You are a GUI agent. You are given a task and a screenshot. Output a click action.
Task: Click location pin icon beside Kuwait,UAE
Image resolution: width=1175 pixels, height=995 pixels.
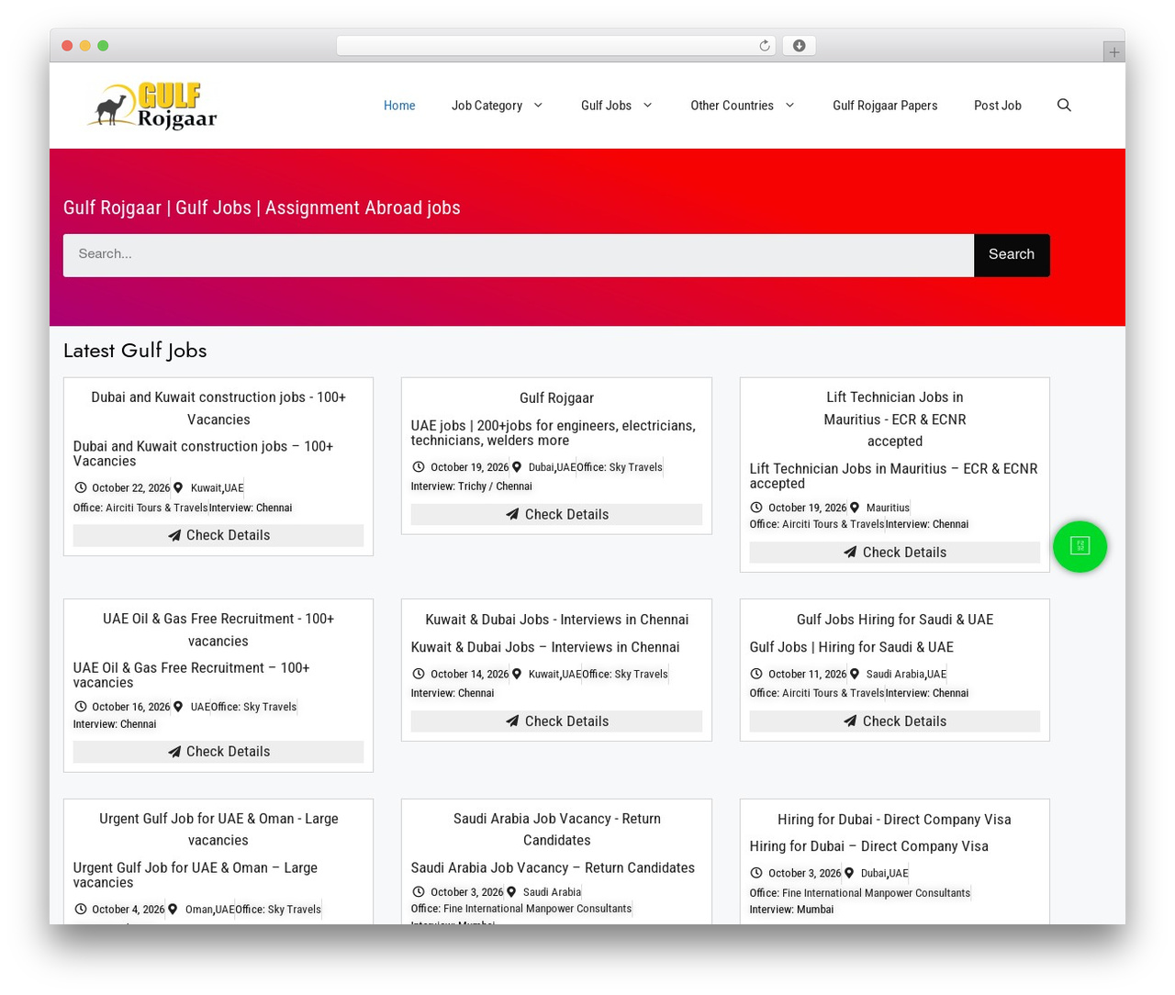click(x=178, y=487)
